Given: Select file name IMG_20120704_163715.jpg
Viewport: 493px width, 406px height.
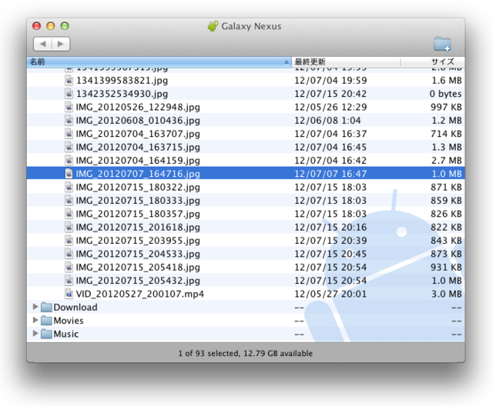Looking at the screenshot, I should [138, 148].
